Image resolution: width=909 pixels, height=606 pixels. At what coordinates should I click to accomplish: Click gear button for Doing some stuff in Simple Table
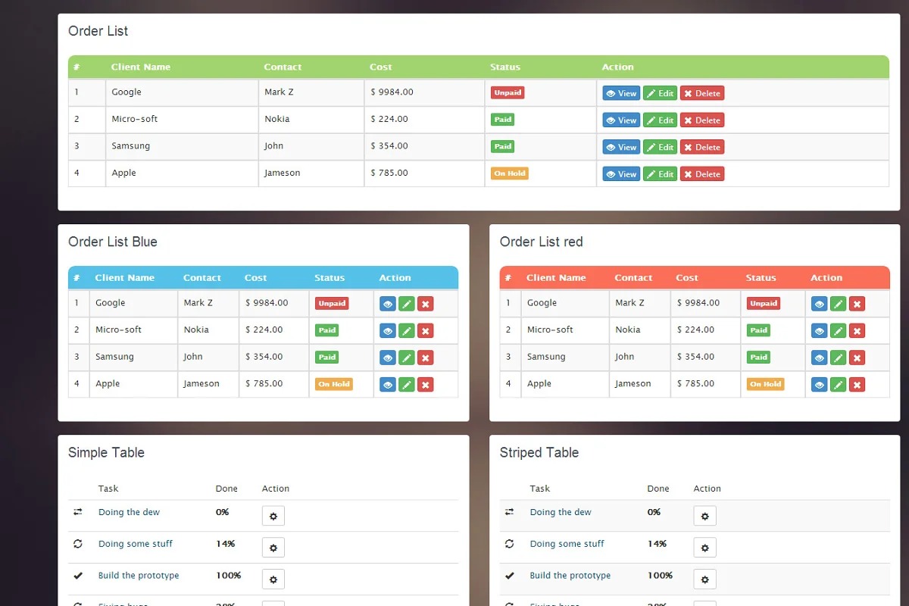coord(273,548)
